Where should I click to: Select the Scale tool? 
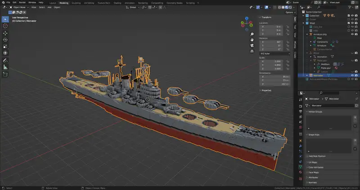[x=5, y=47]
